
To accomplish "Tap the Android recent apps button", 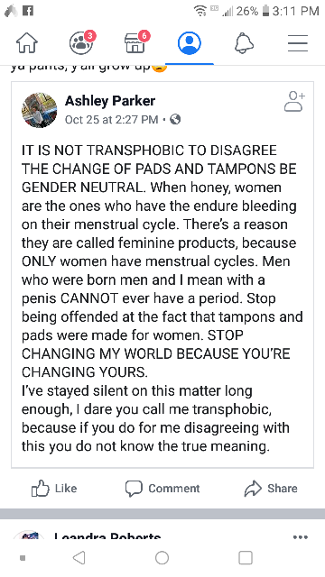I will pos(246,558).
